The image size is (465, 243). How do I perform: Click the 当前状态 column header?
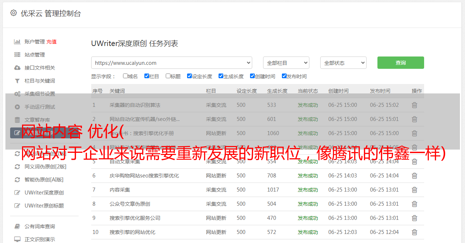[x=308, y=91]
